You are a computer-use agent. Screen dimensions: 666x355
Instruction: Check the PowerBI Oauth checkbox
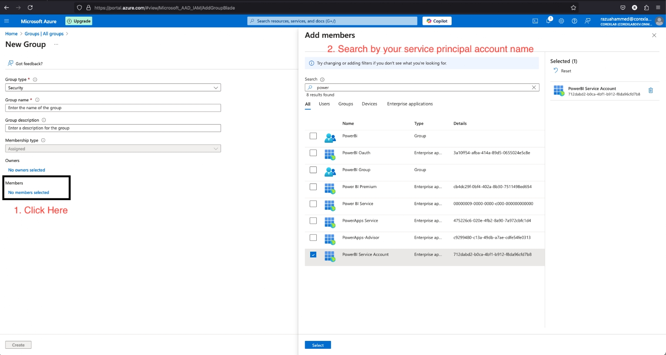(313, 153)
